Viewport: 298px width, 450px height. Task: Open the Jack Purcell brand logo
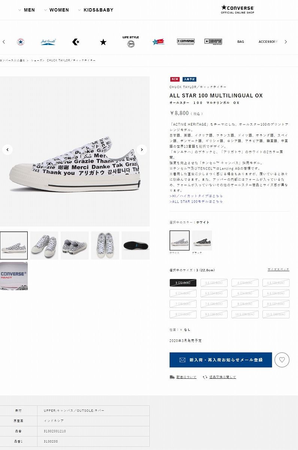click(x=48, y=42)
